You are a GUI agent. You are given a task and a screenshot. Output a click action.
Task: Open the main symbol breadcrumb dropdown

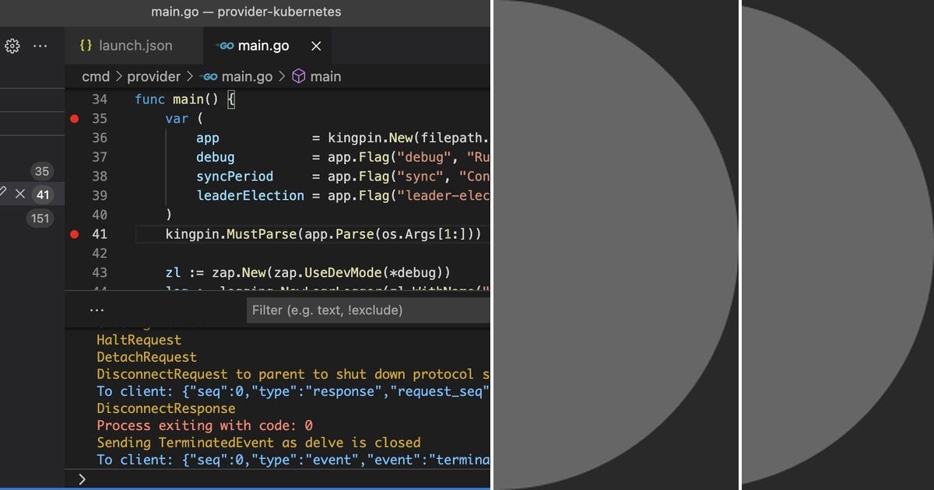click(325, 76)
